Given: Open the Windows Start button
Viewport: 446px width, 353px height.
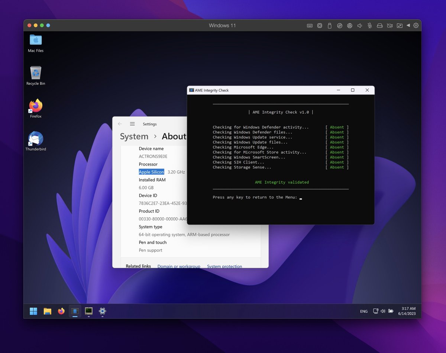Looking at the screenshot, I should pos(33,311).
